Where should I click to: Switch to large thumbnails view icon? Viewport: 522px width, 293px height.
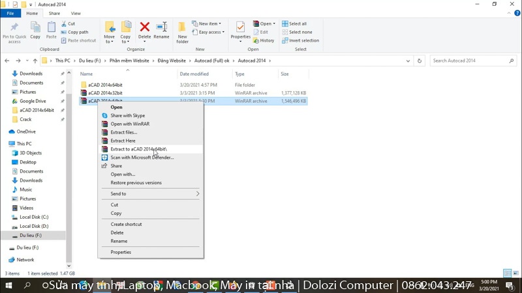pos(515,273)
